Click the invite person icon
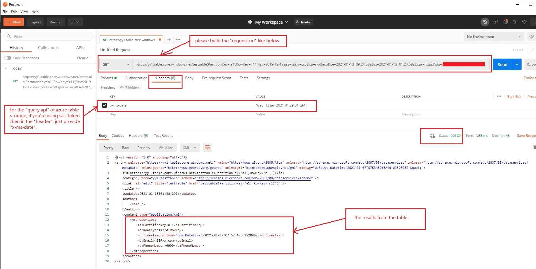 coord(297,22)
